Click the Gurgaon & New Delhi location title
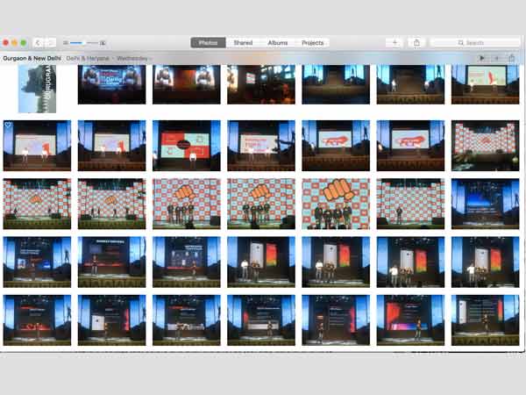The width and height of the screenshot is (526, 395). (x=32, y=58)
